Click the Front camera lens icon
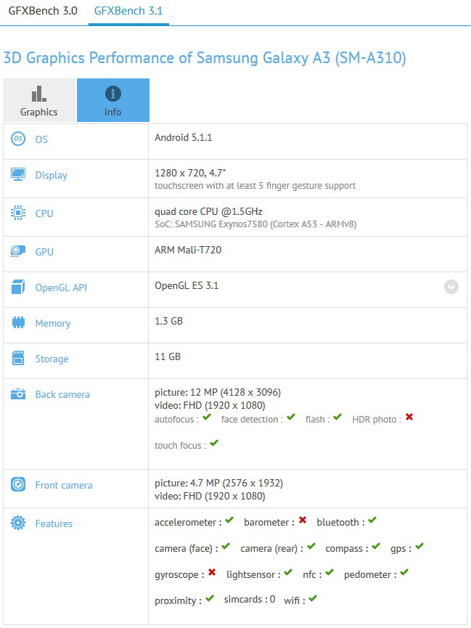The image size is (471, 628). click(18, 485)
